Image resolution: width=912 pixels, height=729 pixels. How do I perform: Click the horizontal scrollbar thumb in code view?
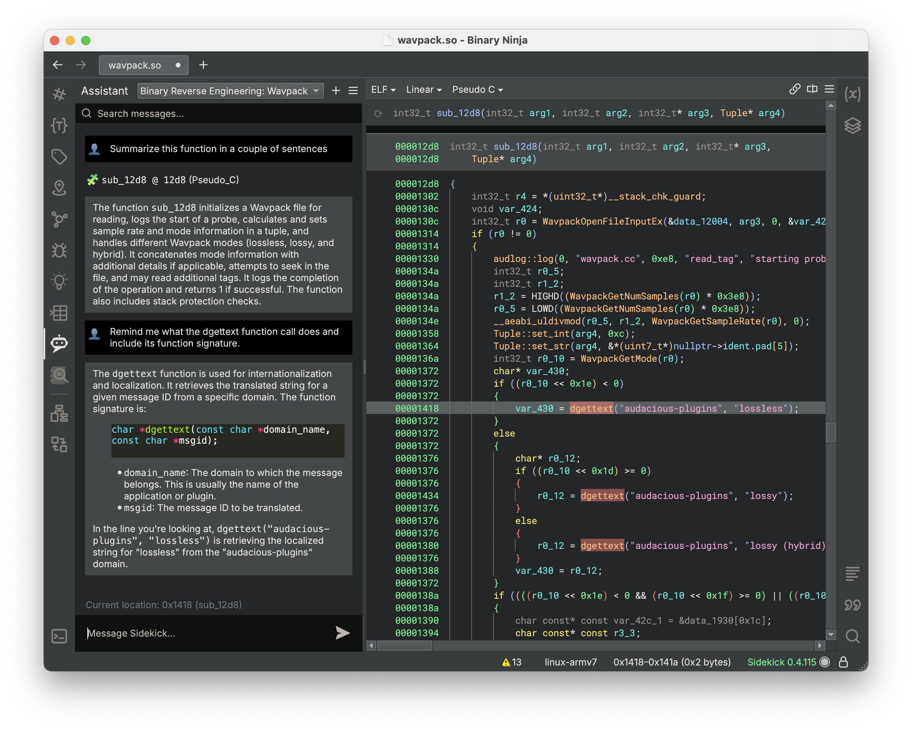point(405,646)
